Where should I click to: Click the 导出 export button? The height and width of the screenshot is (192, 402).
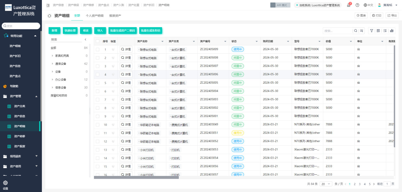[x=392, y=16]
